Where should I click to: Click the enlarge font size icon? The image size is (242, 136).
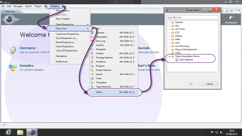tap(227, 11)
